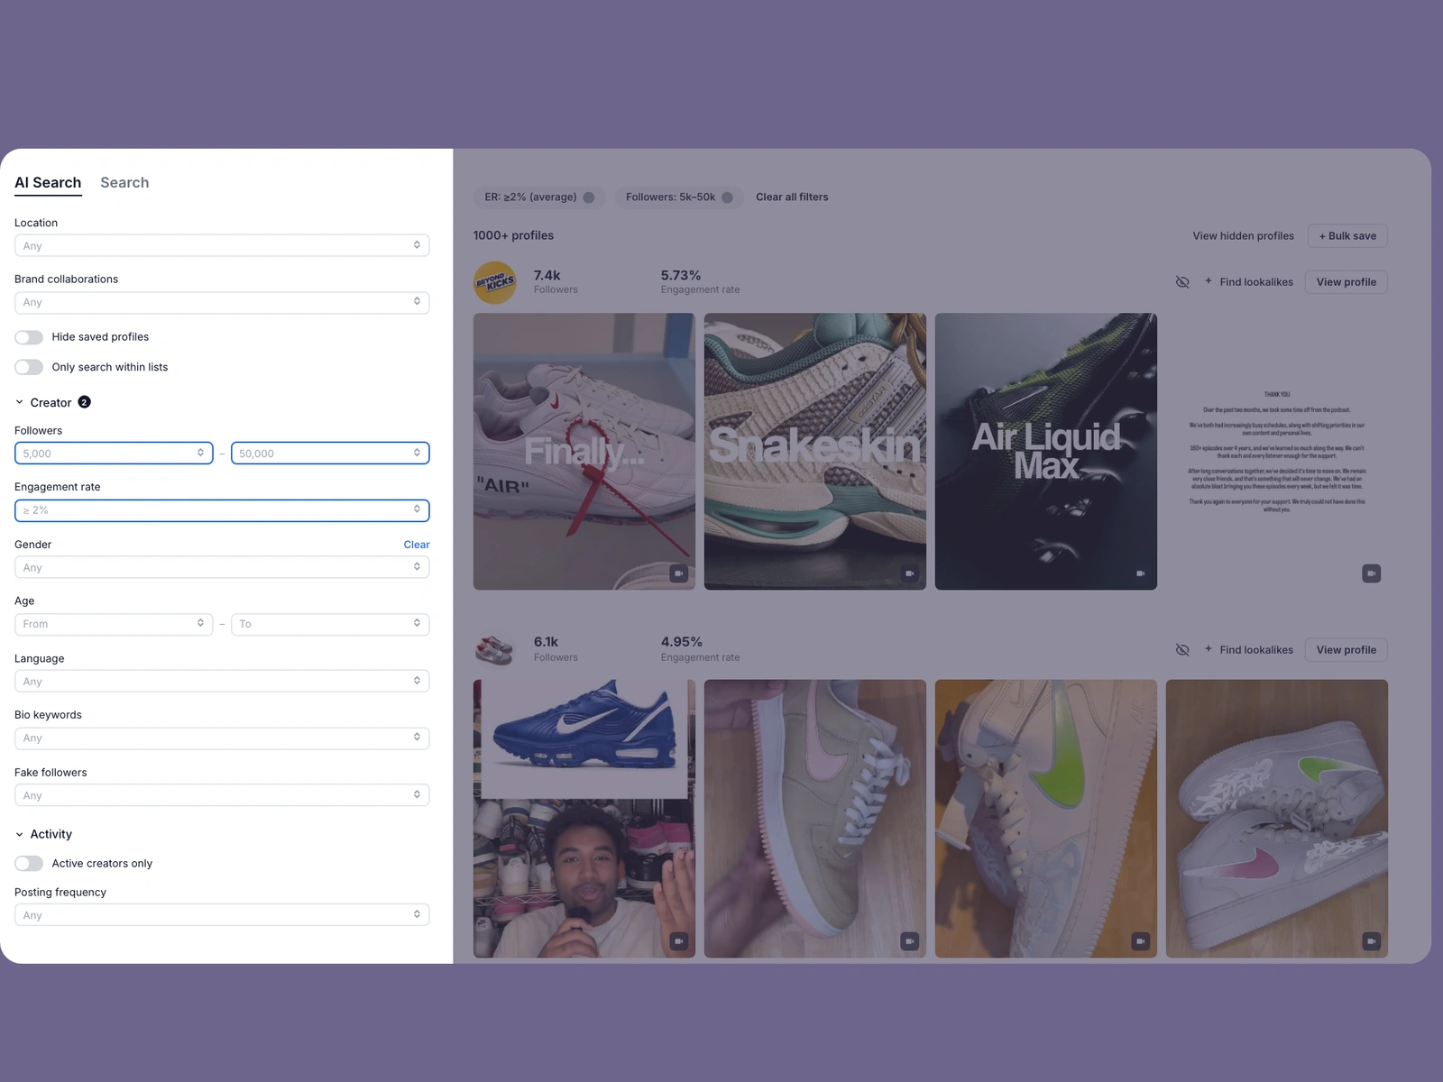Click video icon on Snakeskin post

(909, 573)
